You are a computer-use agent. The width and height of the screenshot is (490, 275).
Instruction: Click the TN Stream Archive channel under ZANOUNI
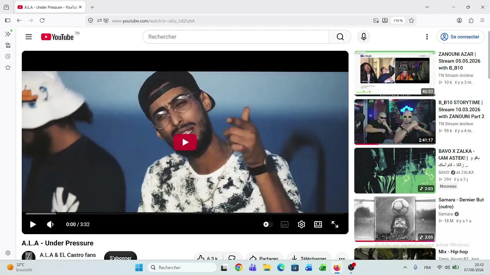click(456, 76)
